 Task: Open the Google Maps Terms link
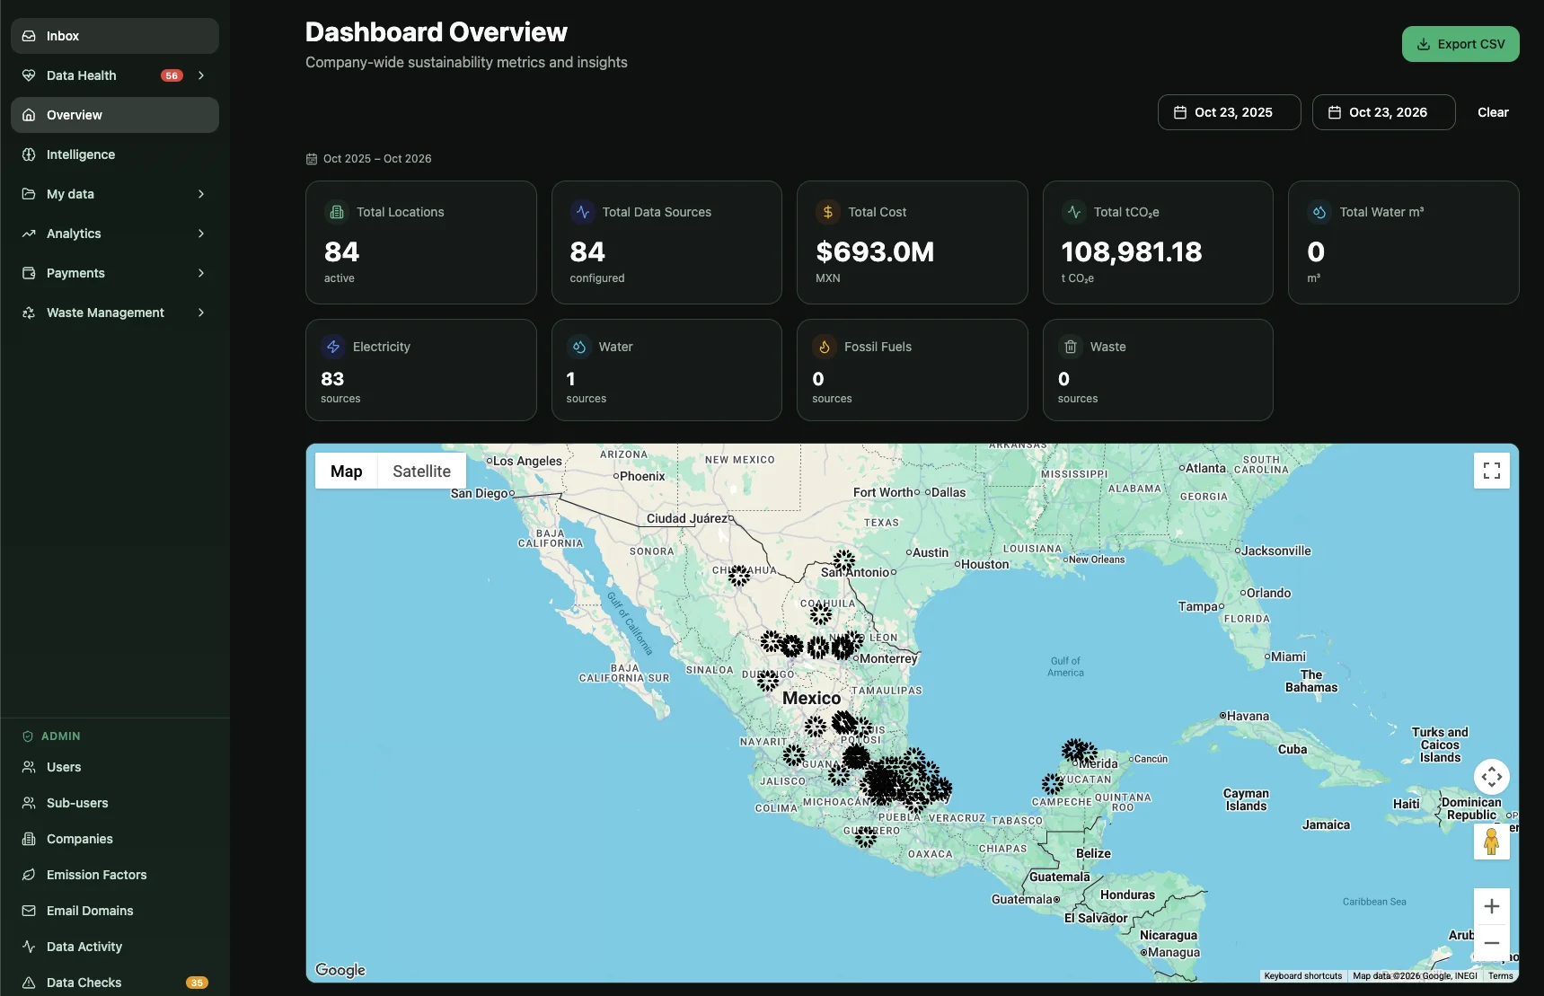[x=1500, y=976]
